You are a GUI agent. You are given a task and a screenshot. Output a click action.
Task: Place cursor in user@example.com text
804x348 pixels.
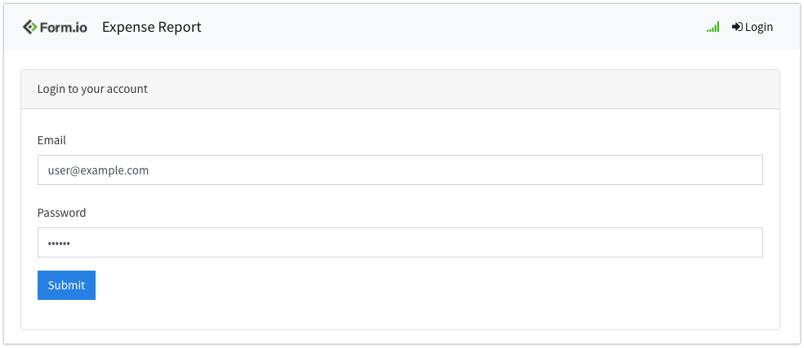(98, 170)
